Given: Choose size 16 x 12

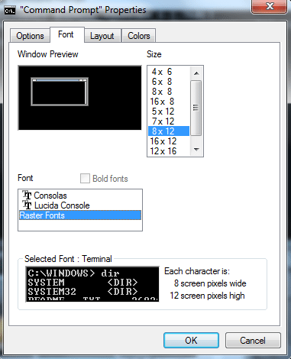Looking at the screenshot, I should coord(169,141).
